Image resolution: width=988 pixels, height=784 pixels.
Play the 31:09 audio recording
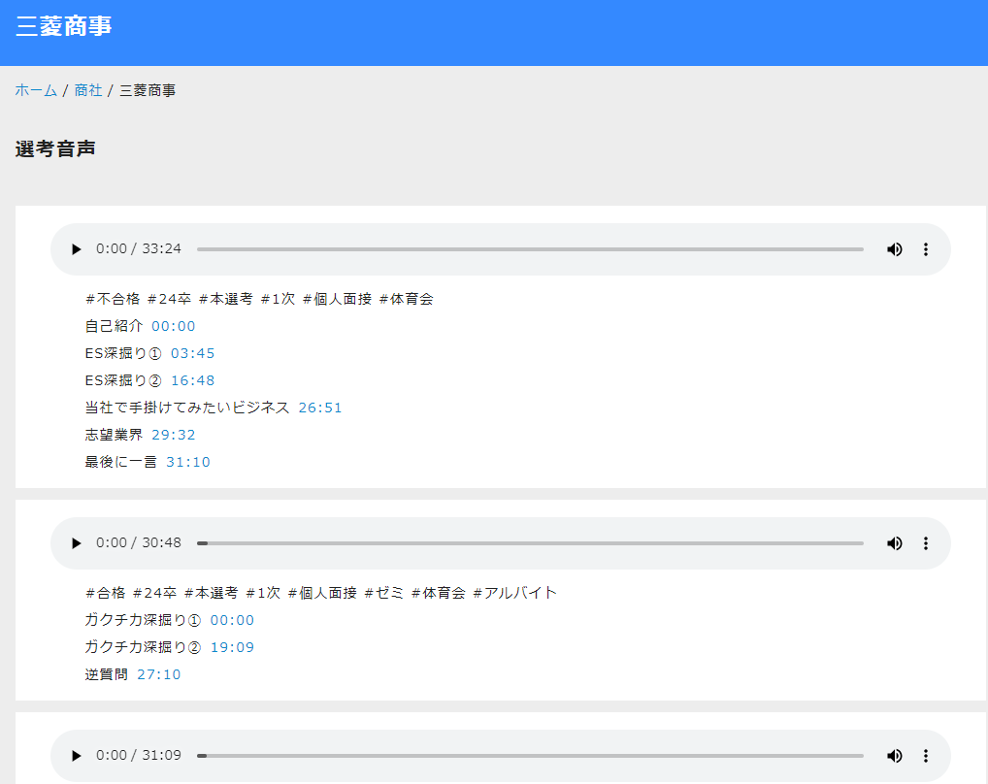pos(77,756)
